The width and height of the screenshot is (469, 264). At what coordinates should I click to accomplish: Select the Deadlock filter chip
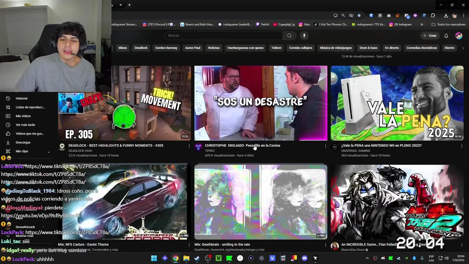141,48
